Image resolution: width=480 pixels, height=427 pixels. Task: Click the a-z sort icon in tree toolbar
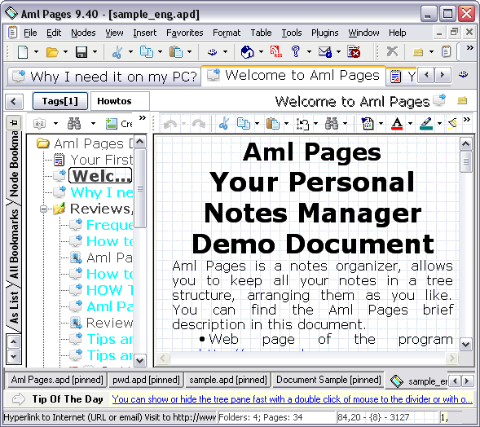[x=39, y=123]
